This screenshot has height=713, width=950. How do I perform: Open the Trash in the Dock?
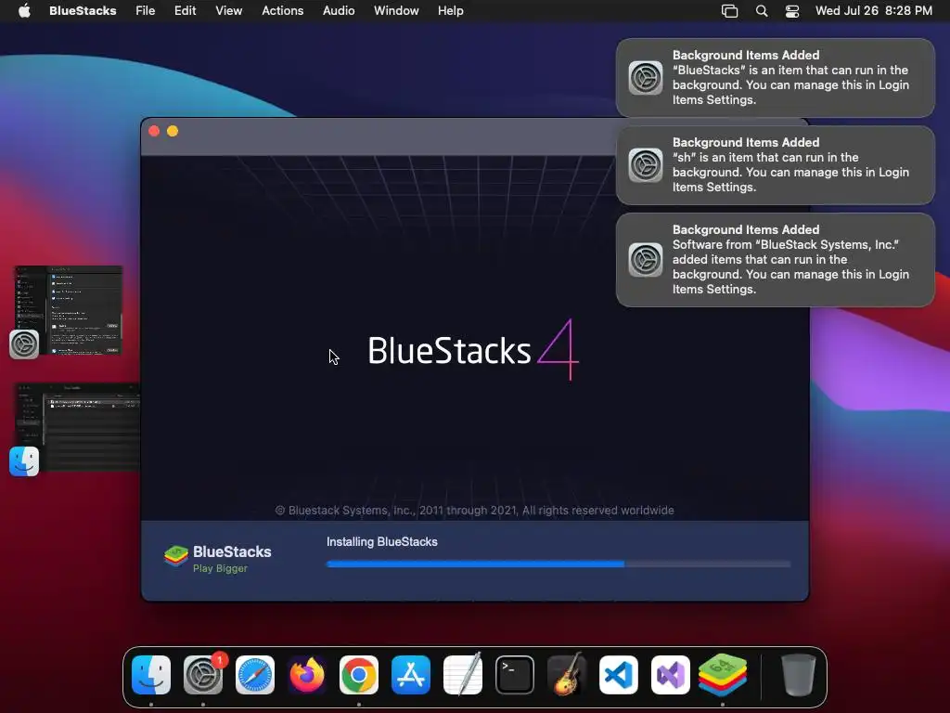click(x=799, y=675)
